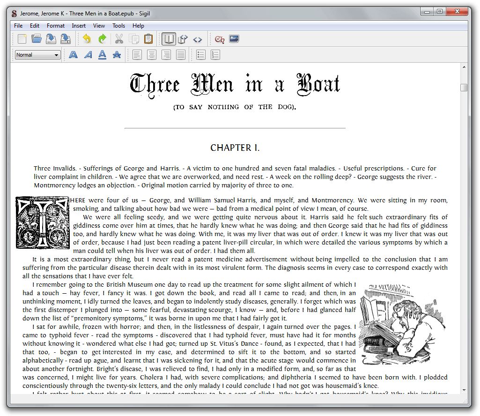The width and height of the screenshot is (480, 416).
Task: Click the vertical scrollbar down arrow
Action: 464,390
